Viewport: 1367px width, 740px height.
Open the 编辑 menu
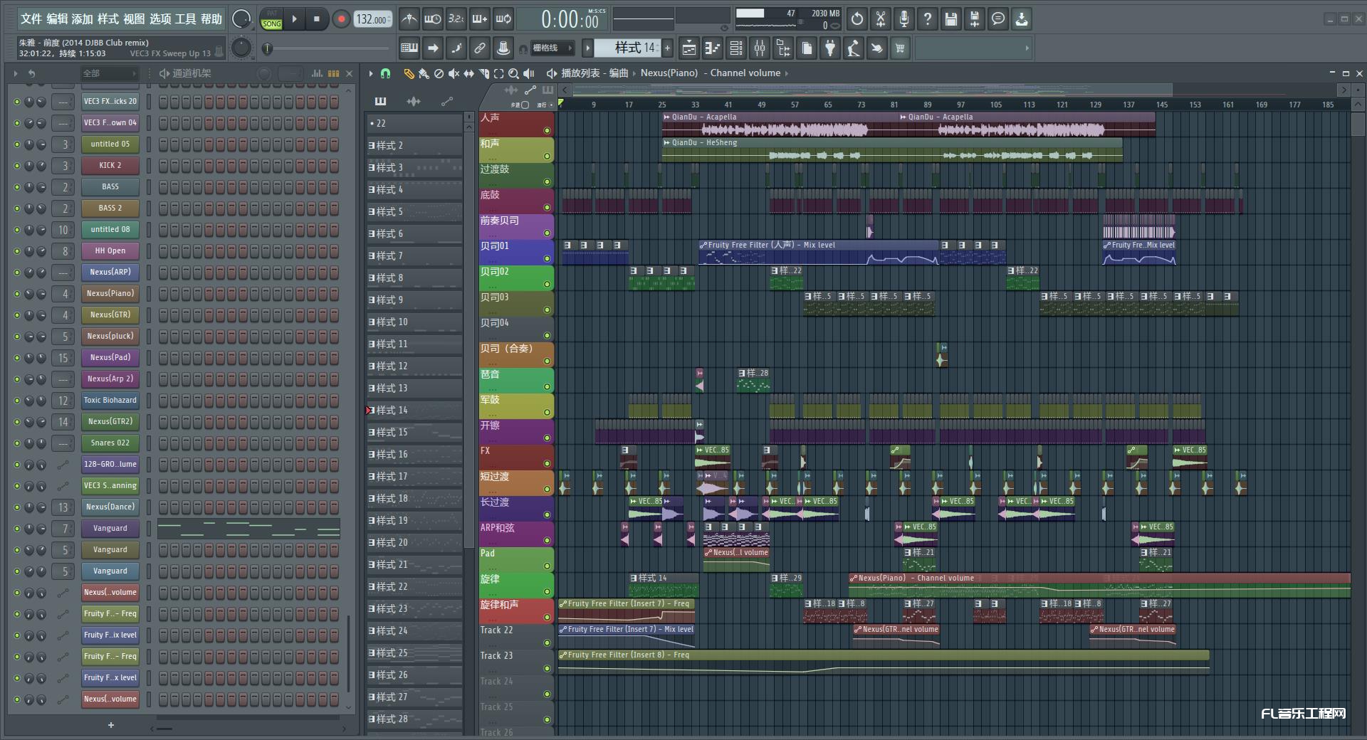pyautogui.click(x=57, y=19)
